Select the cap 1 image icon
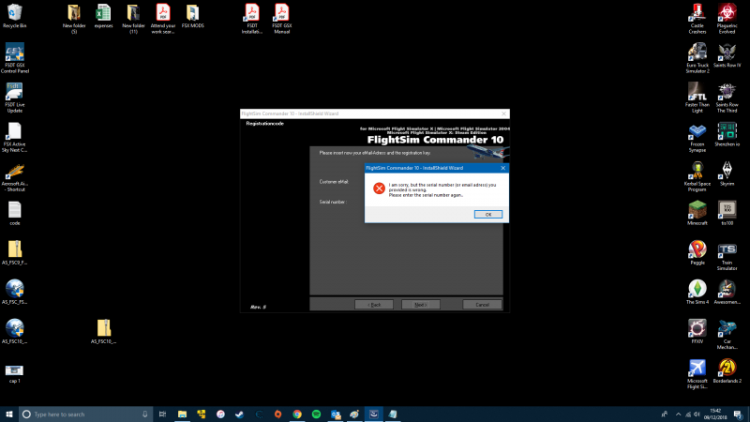 [x=14, y=373]
